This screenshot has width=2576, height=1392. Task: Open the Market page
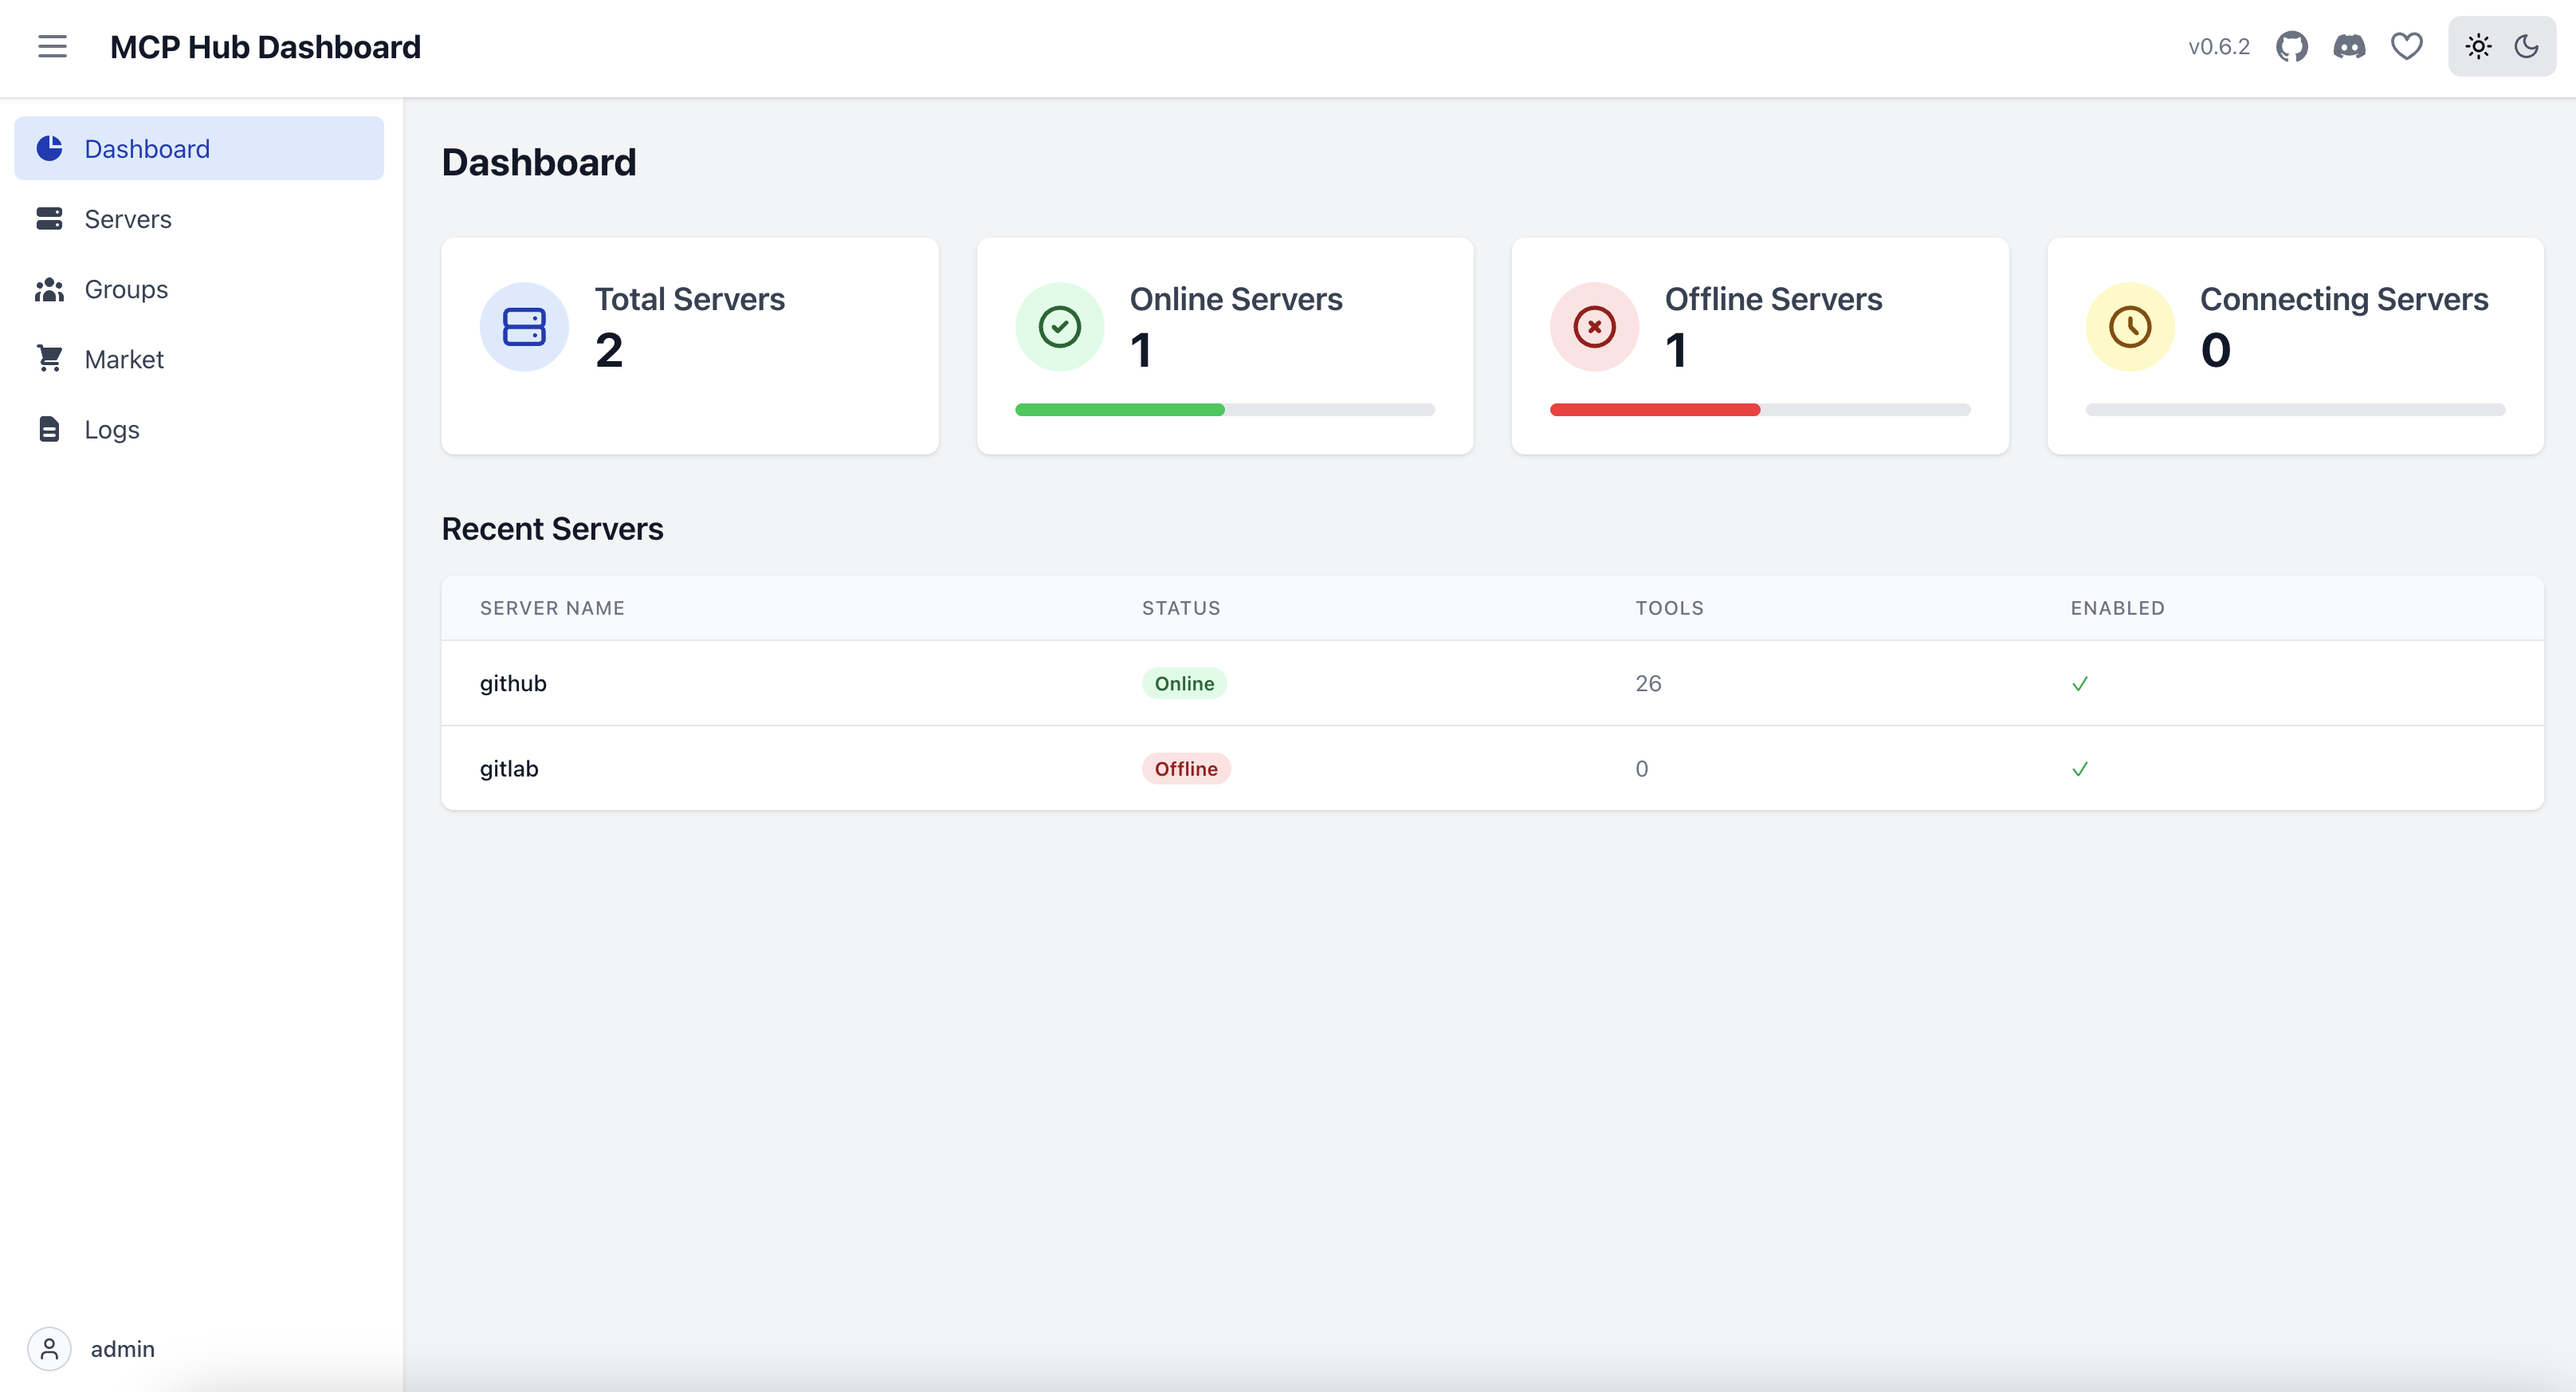click(124, 359)
